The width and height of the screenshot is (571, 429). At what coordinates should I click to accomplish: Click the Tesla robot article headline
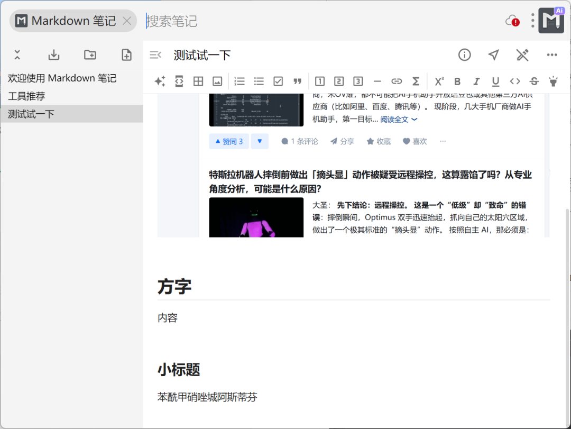[x=370, y=181]
